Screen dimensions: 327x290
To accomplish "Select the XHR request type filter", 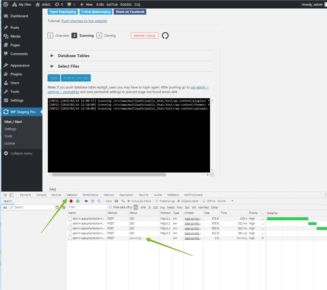I will 143,207.
